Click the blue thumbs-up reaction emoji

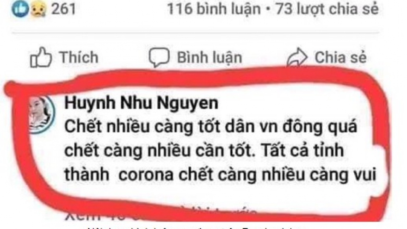20,9
